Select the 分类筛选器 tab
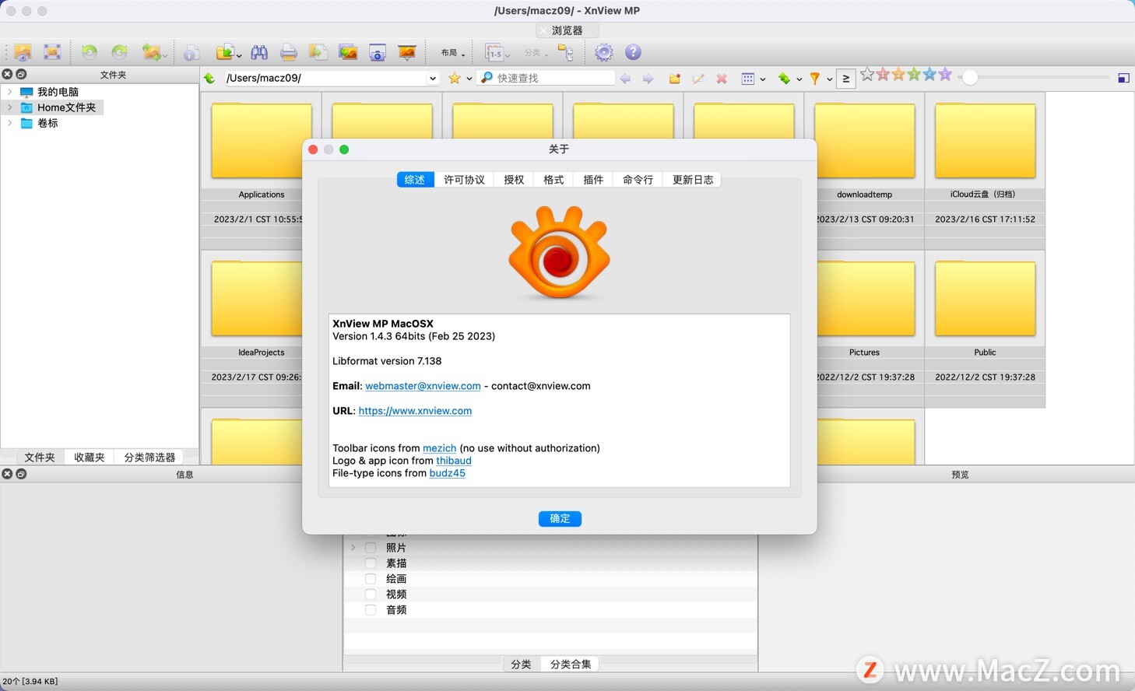 pos(149,458)
